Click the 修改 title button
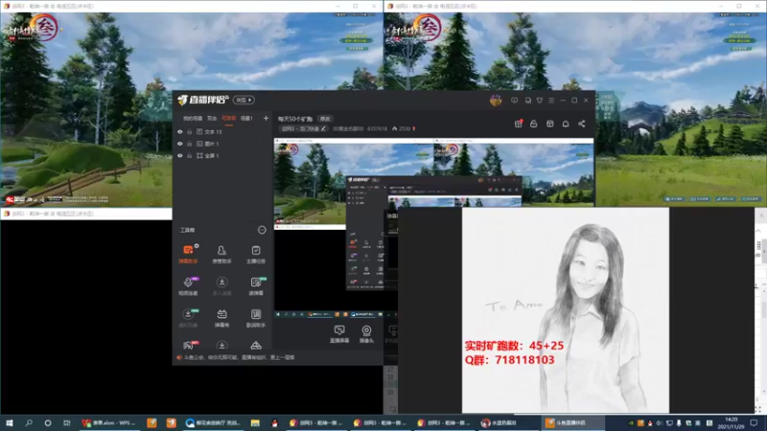Screen dimensions: 767x431 [325, 119]
